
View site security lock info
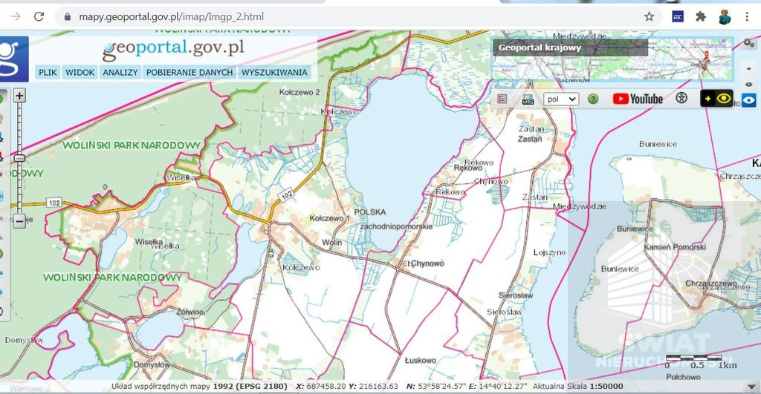[68, 17]
